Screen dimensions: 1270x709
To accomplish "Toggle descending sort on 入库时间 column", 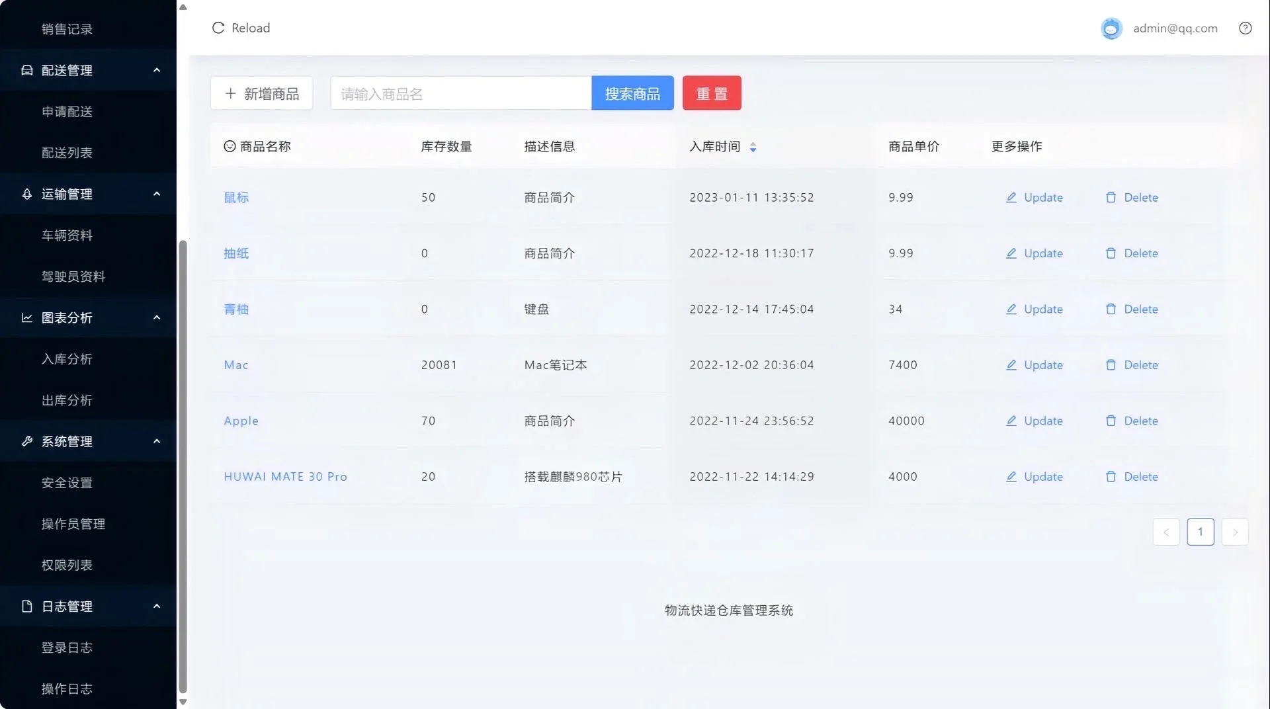I will click(753, 150).
